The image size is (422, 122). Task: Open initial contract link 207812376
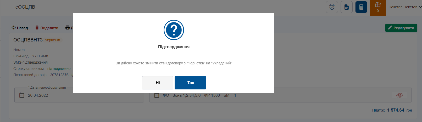pos(59,75)
